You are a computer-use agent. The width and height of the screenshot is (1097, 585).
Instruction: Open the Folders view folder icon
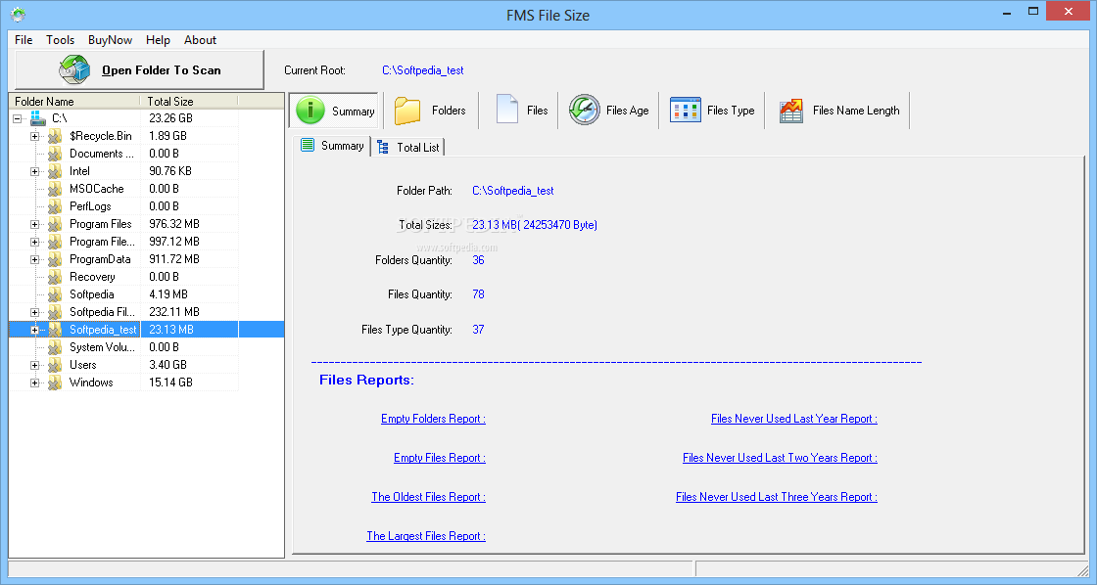407,111
